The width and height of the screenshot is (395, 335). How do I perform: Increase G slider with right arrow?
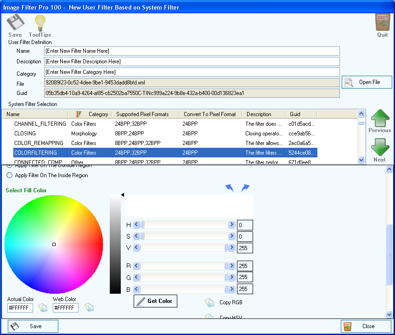tap(232, 277)
